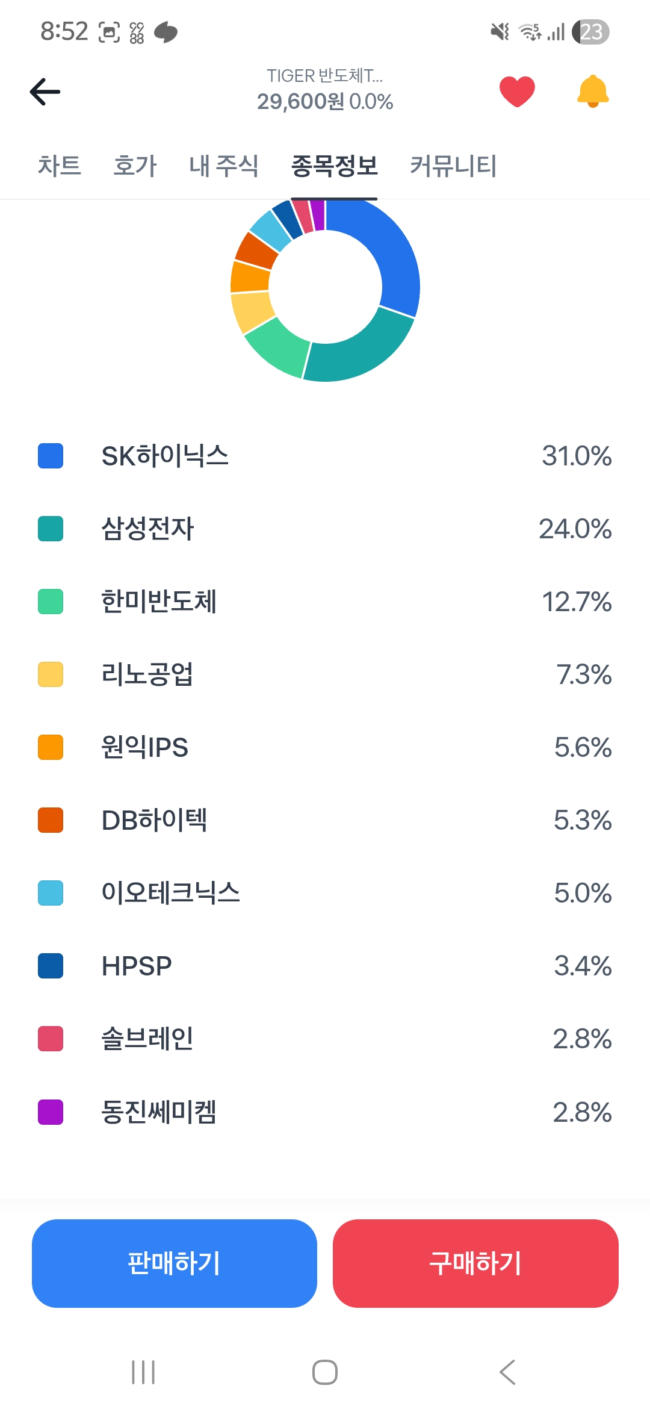Tap the large blue donut chart segment
Screen dimensions: 650x1409
[x=391, y=253]
